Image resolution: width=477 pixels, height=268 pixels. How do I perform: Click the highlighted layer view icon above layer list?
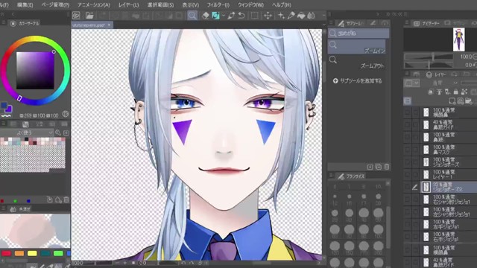tap(408, 101)
